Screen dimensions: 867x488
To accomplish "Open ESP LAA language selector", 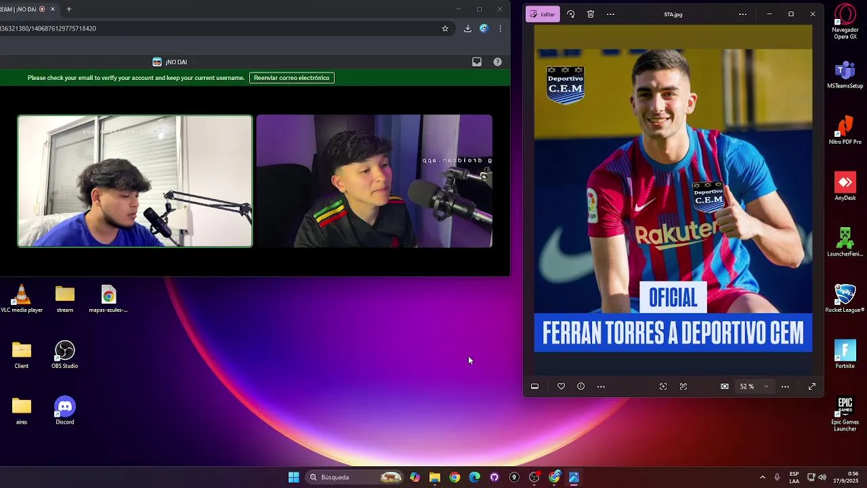I will tap(794, 477).
